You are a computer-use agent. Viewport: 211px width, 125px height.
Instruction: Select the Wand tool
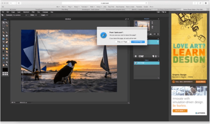tap(3, 29)
